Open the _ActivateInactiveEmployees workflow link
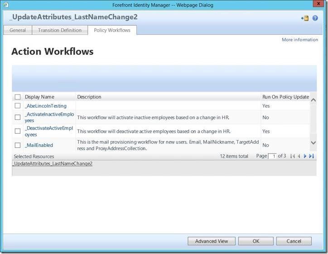This screenshot has width=328, height=254. point(49,118)
